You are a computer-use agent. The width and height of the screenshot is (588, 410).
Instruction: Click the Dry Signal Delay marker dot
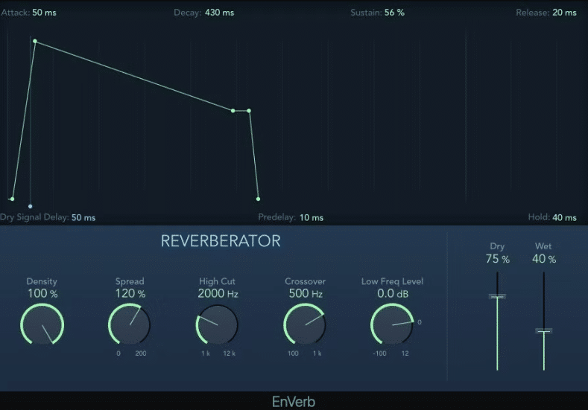pyautogui.click(x=31, y=206)
